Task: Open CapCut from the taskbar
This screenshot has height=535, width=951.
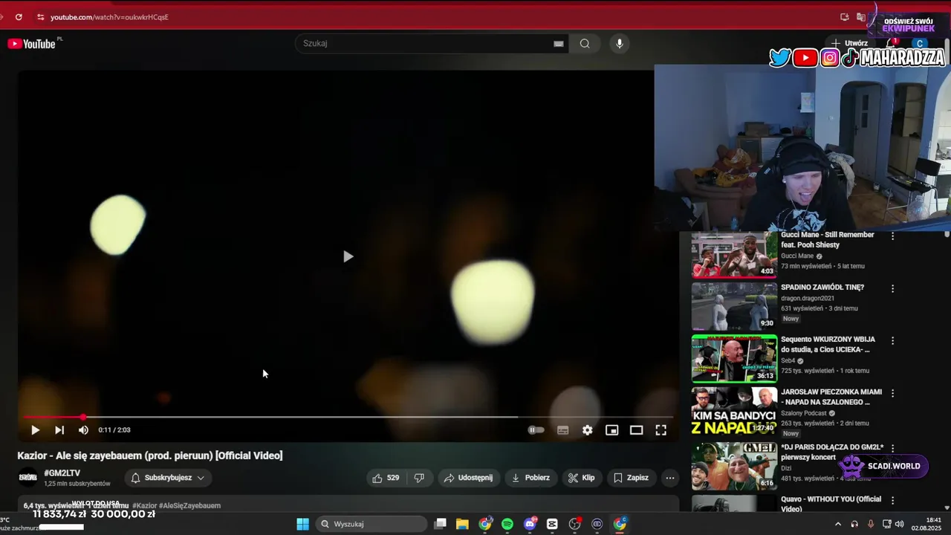Action: [x=552, y=524]
